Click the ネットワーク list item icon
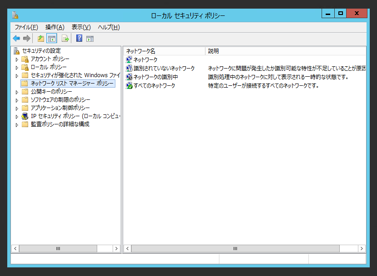This screenshot has height=276, width=377. 129,59
